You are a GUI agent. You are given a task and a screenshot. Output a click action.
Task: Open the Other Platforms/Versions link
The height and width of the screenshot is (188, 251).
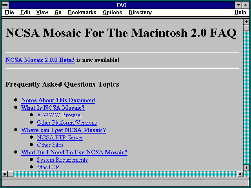click(x=67, y=123)
